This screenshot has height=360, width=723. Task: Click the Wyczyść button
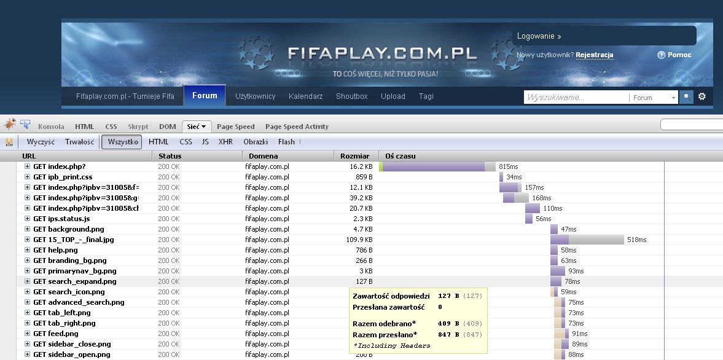pos(41,142)
